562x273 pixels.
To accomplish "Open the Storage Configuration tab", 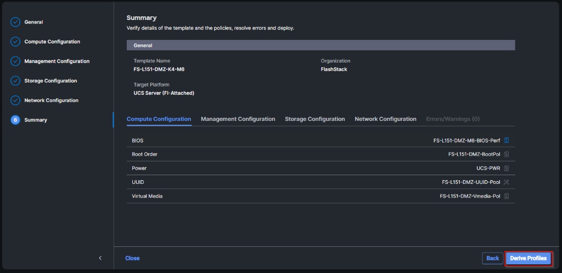I will (315, 119).
